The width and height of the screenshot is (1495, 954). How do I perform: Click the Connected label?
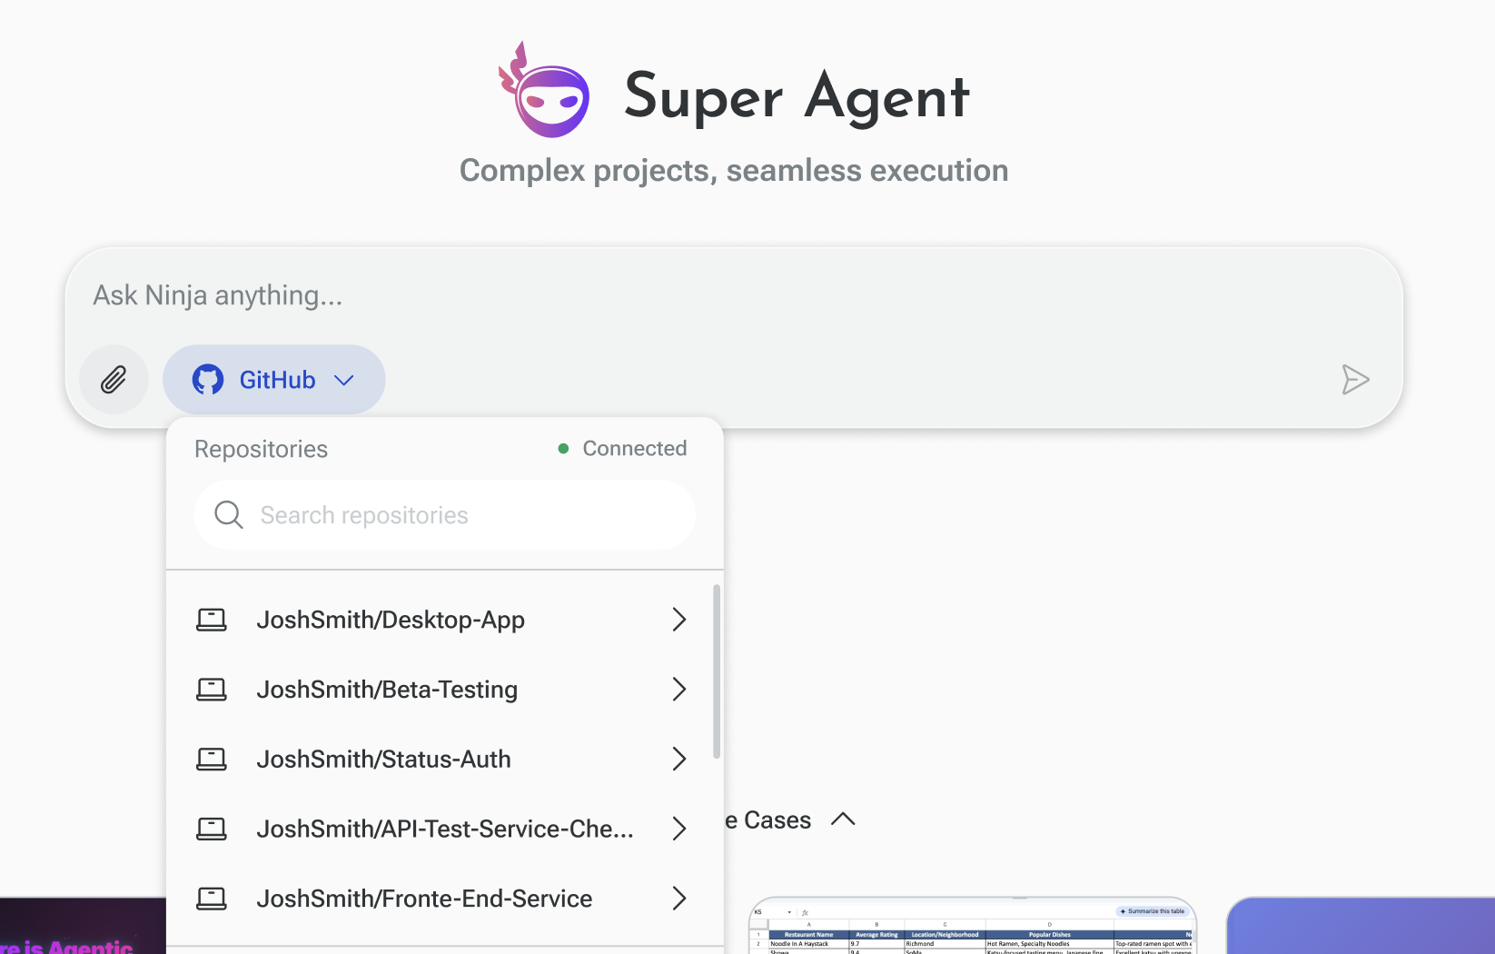pos(634,447)
